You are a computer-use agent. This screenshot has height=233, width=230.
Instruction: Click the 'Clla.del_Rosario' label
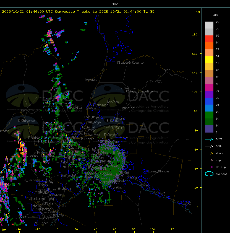pos(130,63)
